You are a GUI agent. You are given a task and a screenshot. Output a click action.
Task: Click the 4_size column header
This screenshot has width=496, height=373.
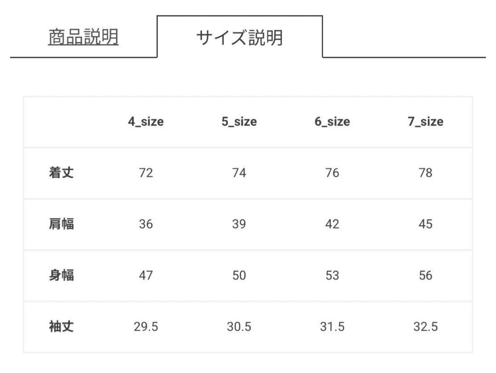145,122
